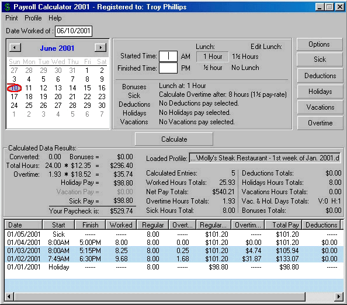This screenshot has height=305, width=347.
Task: Select the 01/04/2001 row
Action: tap(174, 242)
